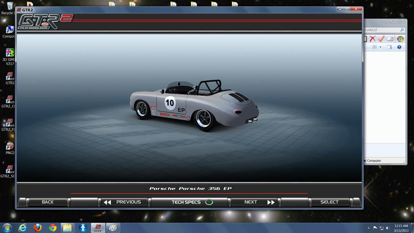The height and width of the screenshot is (233, 414).
Task: Click the mail envelope icon in Explorer toolbar
Action: (x=390, y=39)
